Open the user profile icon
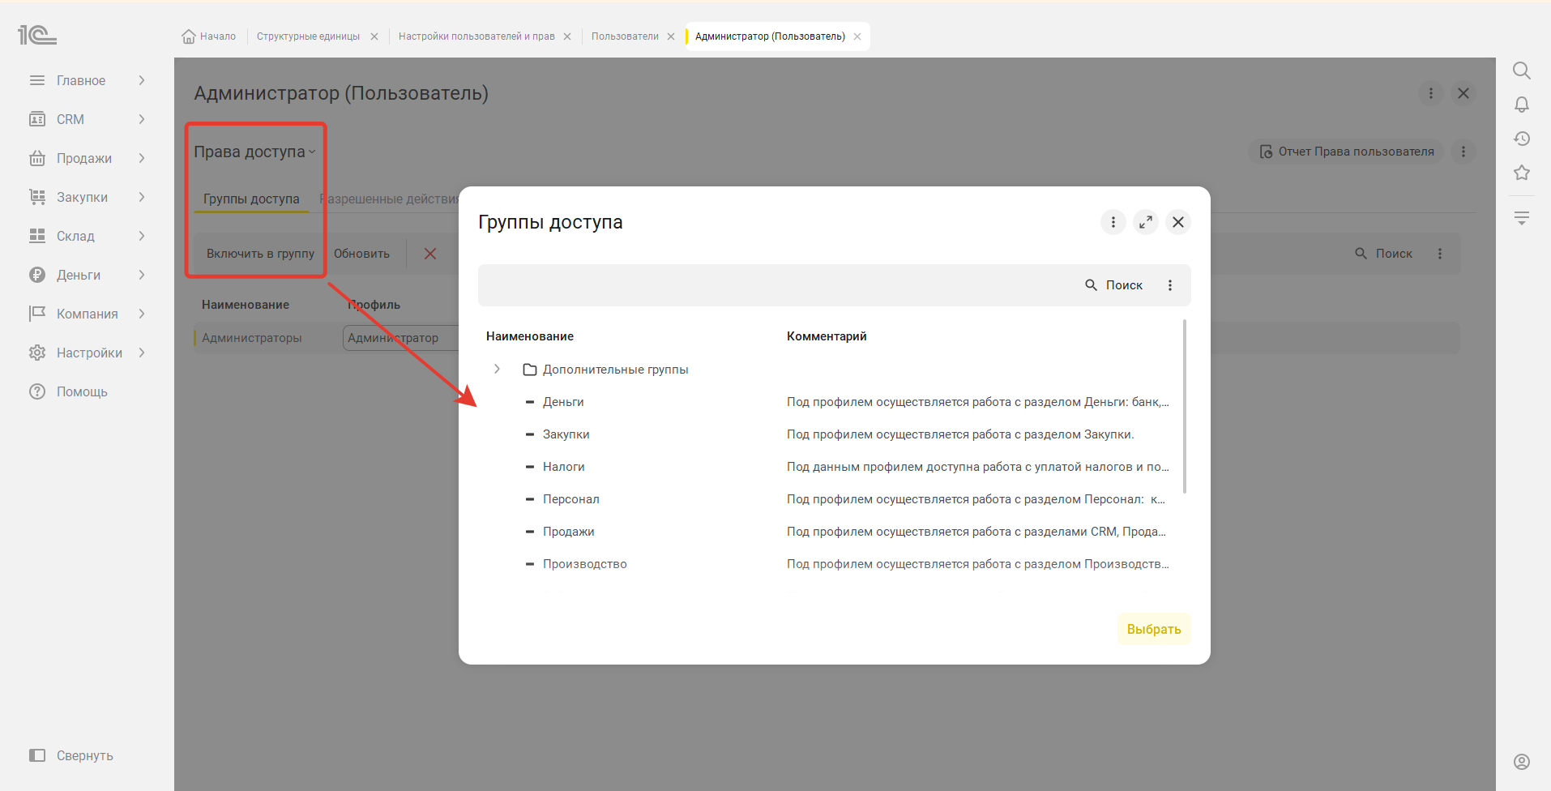This screenshot has height=791, width=1551. [x=1522, y=762]
